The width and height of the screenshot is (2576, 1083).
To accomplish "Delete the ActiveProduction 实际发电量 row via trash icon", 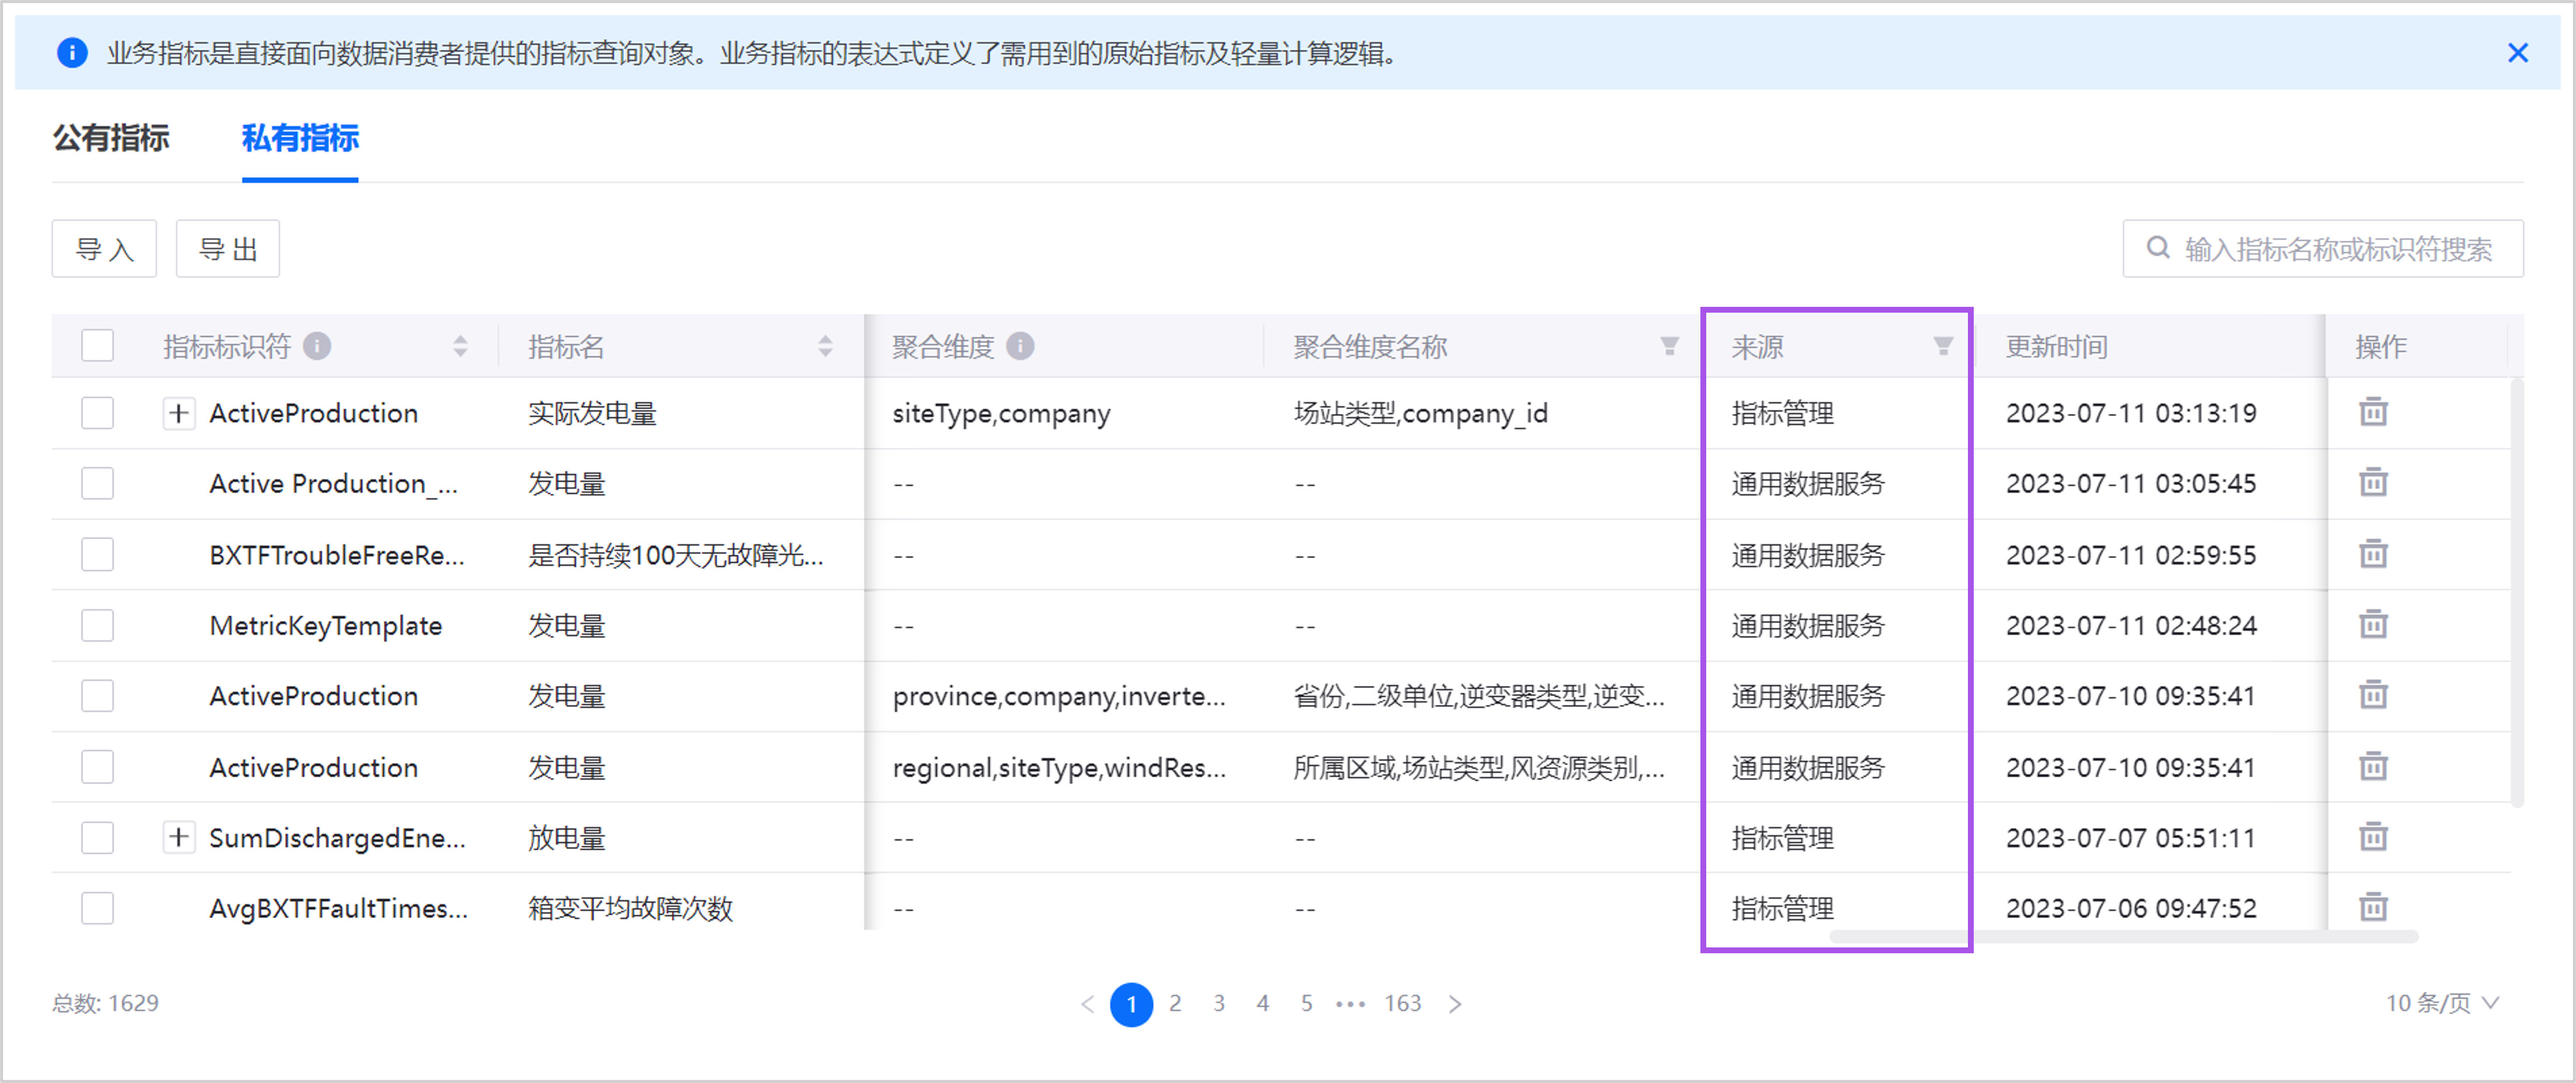I will click(x=2373, y=411).
